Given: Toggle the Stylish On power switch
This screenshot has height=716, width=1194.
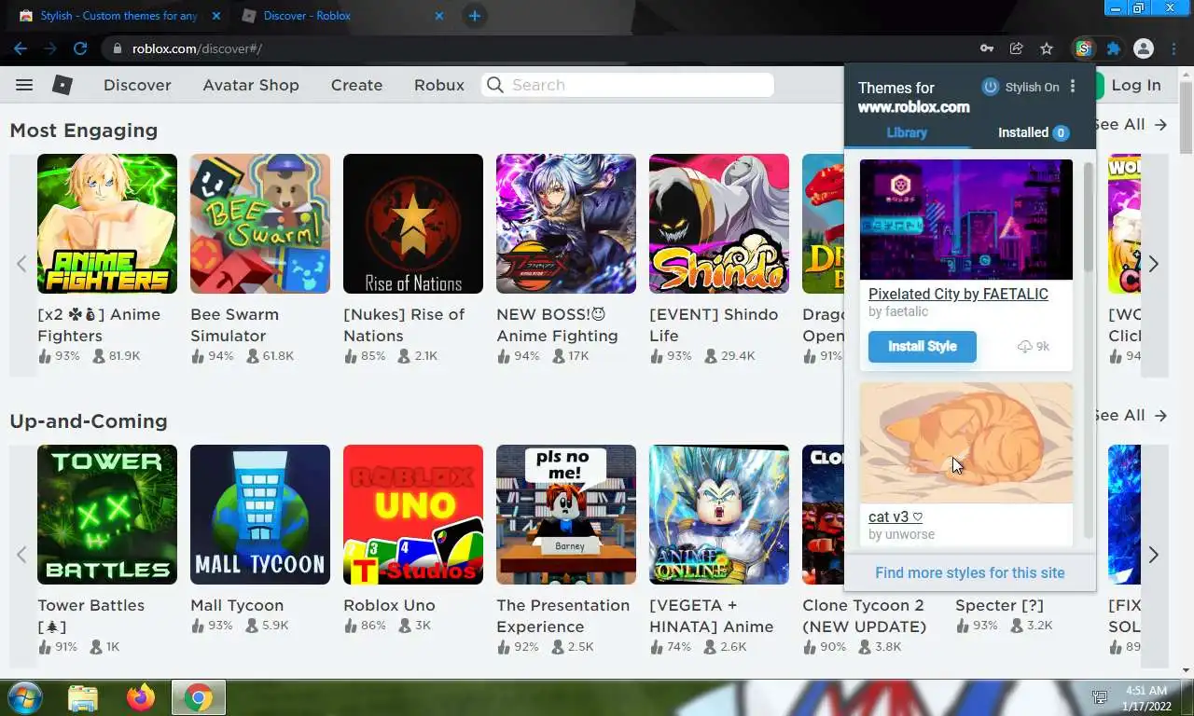Looking at the screenshot, I should pos(991,87).
